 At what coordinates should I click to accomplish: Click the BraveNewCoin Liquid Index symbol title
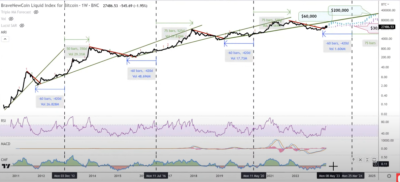[37, 5]
